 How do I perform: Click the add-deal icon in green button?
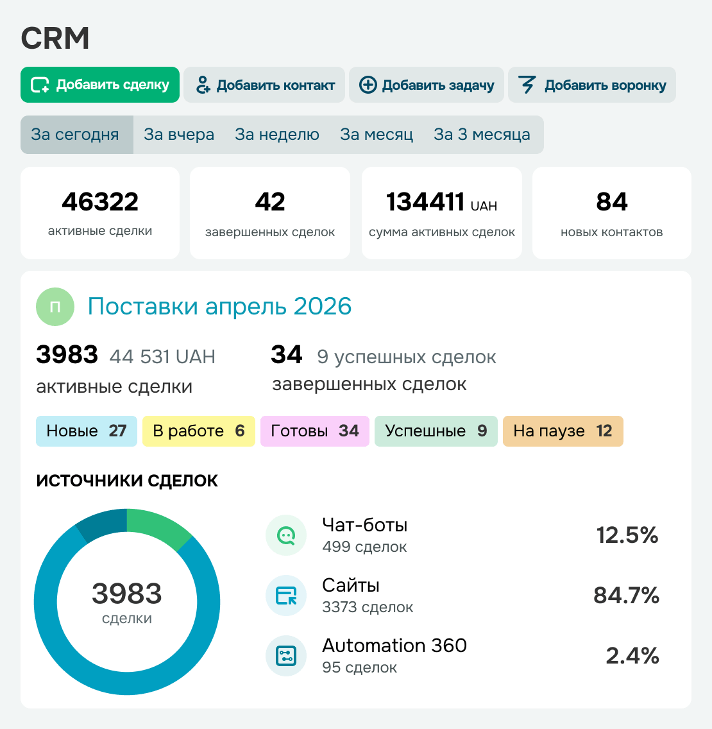pyautogui.click(x=40, y=85)
